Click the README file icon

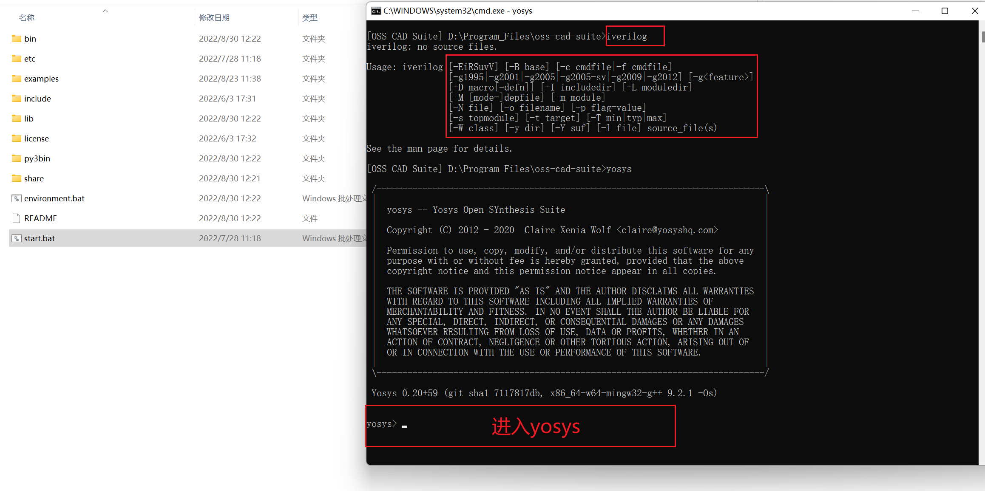point(17,218)
